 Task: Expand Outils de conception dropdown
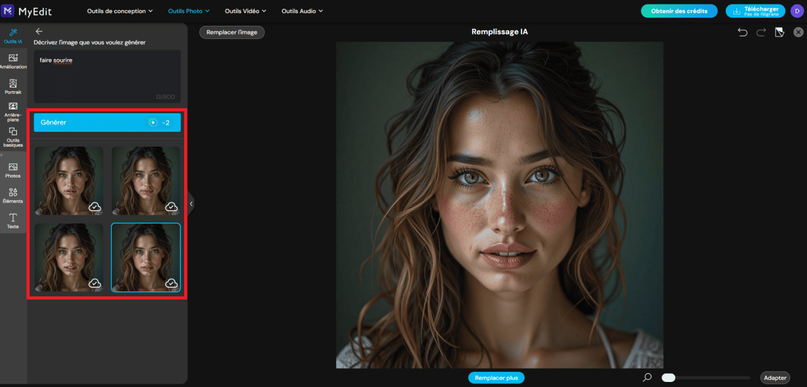[120, 11]
